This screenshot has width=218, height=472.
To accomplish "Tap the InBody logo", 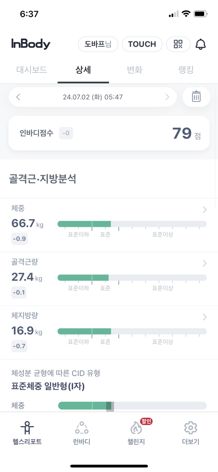I will [31, 44].
